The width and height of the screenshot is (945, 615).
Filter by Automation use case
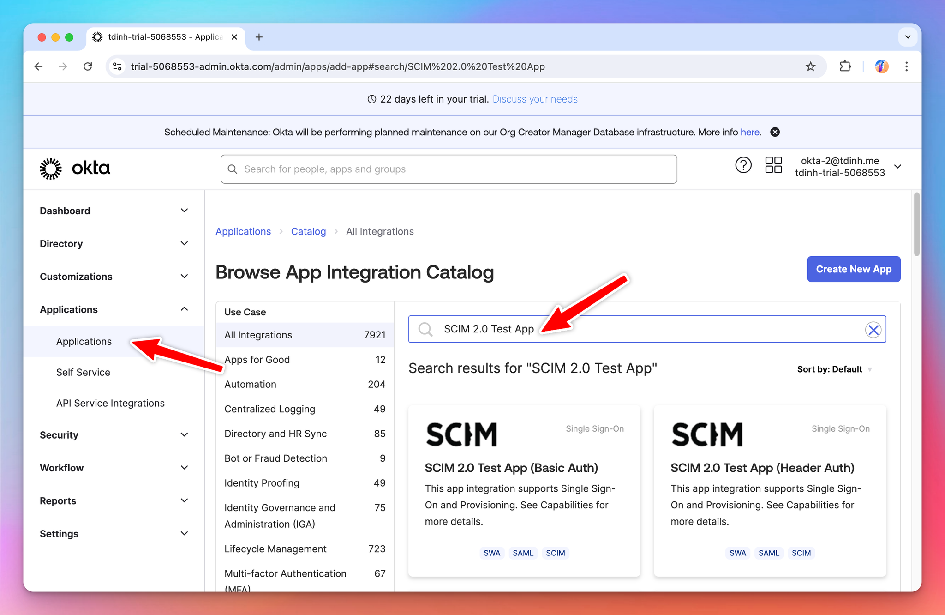tap(305, 384)
